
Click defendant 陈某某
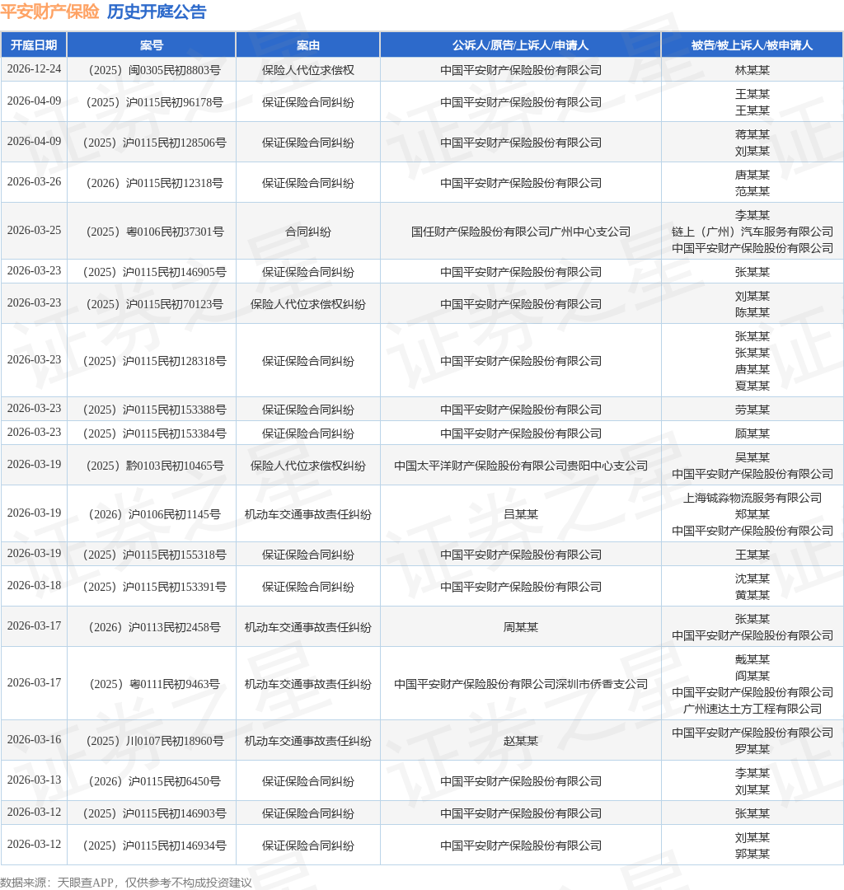point(752,313)
